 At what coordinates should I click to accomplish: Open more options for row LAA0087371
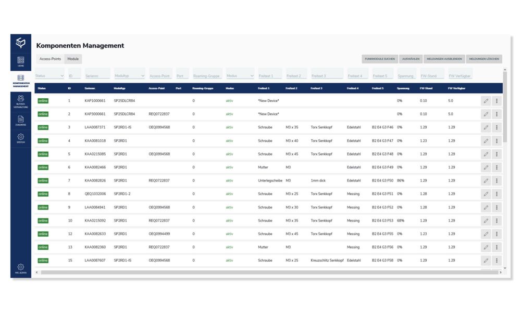497,127
